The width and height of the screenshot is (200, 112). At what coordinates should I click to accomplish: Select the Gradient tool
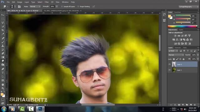click(x=3, y=57)
